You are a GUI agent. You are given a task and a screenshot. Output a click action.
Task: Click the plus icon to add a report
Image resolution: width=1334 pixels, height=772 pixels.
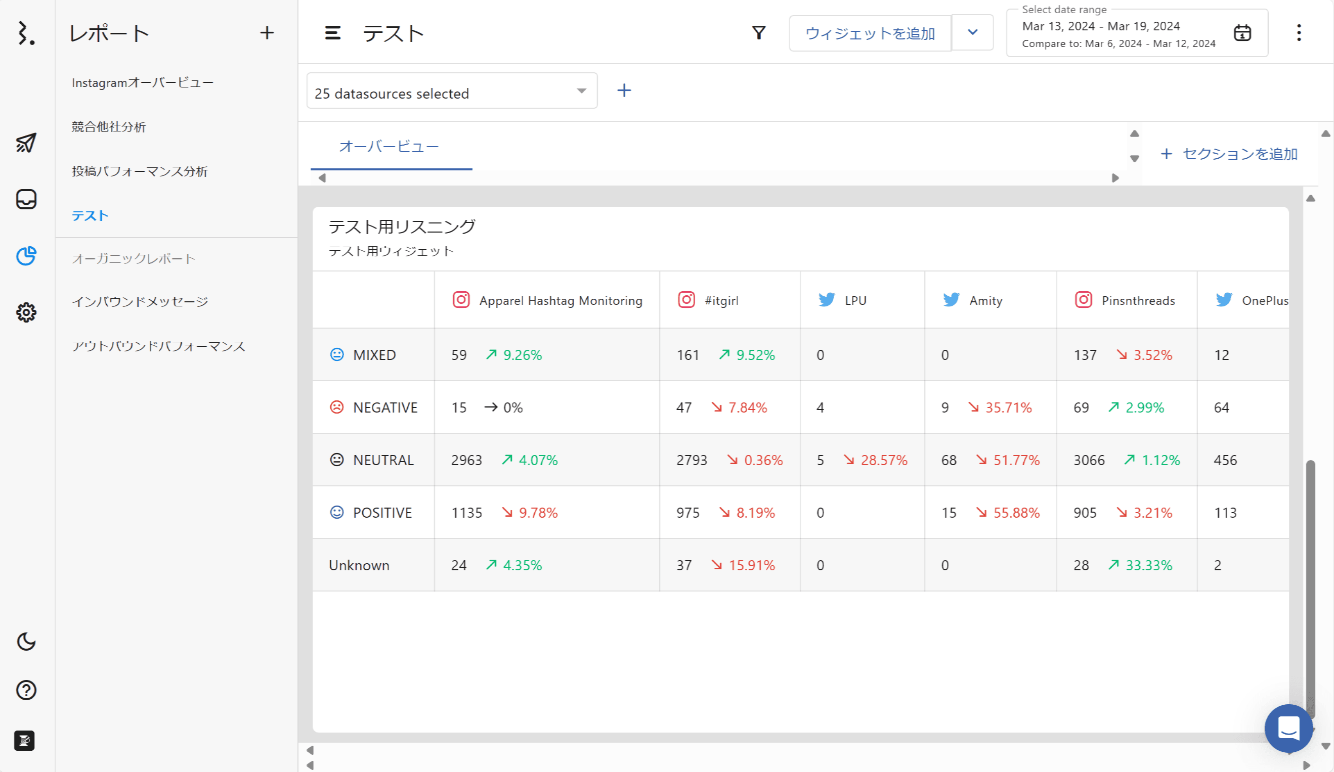pos(267,33)
